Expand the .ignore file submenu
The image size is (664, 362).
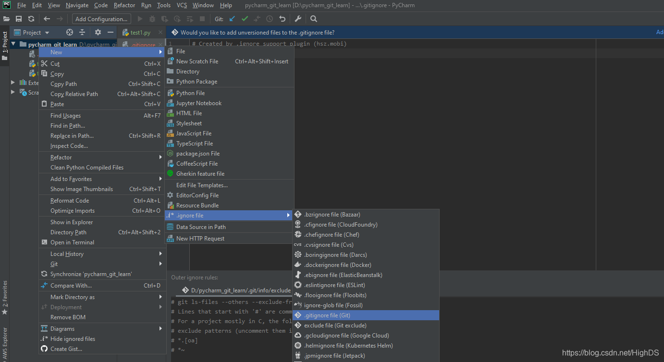pyautogui.click(x=230, y=216)
